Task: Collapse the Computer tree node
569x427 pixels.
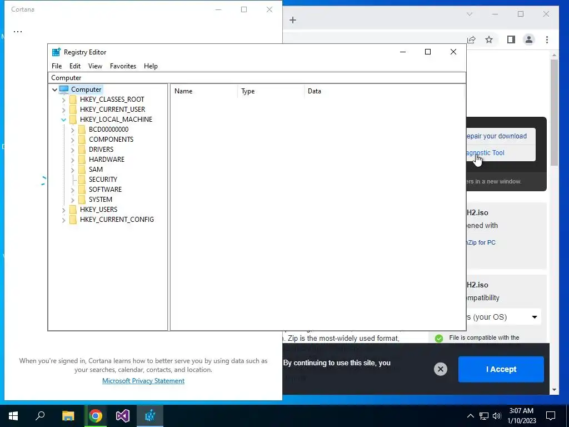Action: coord(55,90)
